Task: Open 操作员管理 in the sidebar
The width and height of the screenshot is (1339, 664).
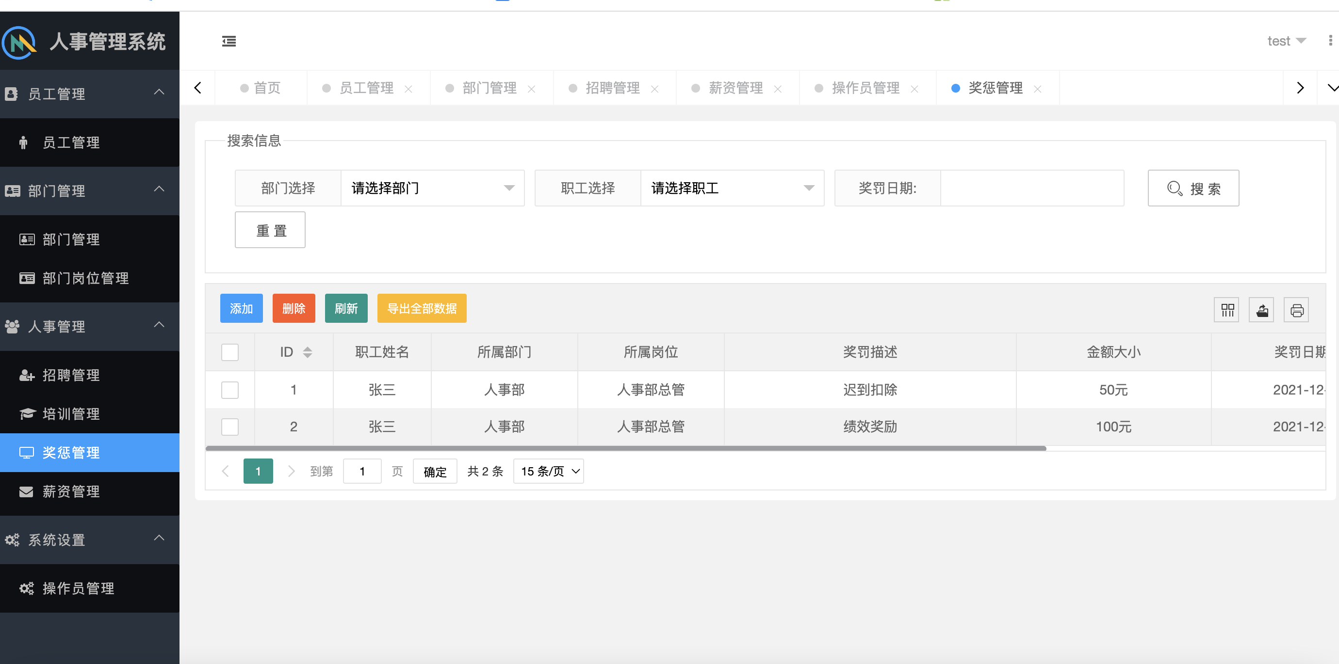Action: click(x=89, y=588)
